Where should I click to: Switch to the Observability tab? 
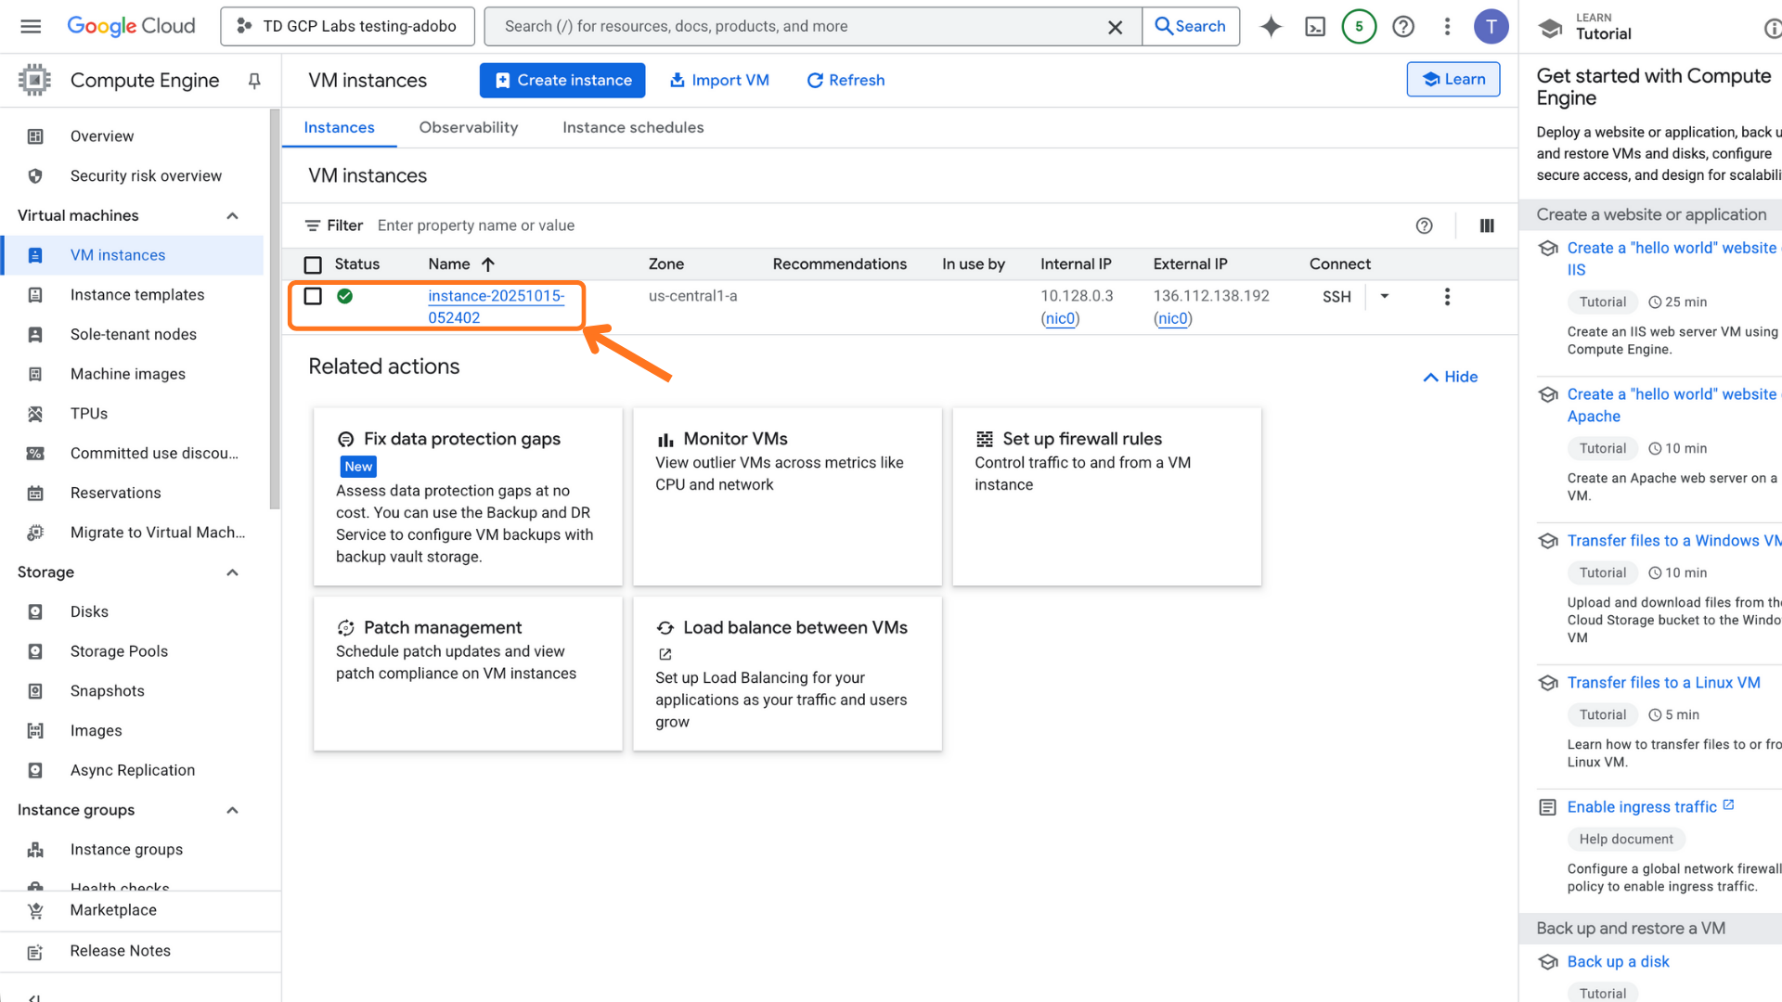click(x=468, y=128)
